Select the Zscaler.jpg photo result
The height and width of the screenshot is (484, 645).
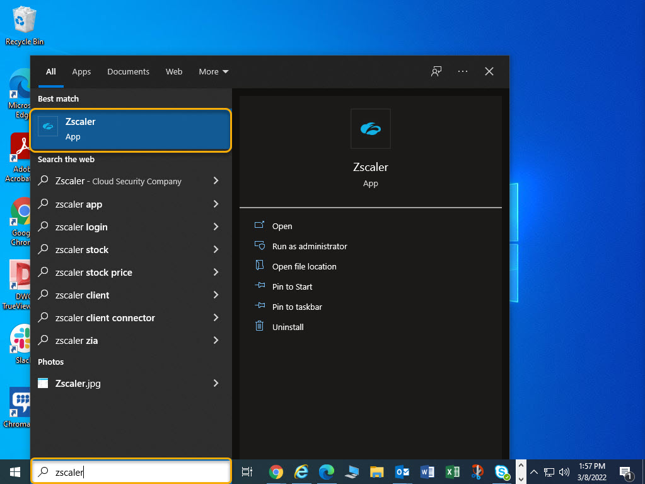tap(119, 383)
